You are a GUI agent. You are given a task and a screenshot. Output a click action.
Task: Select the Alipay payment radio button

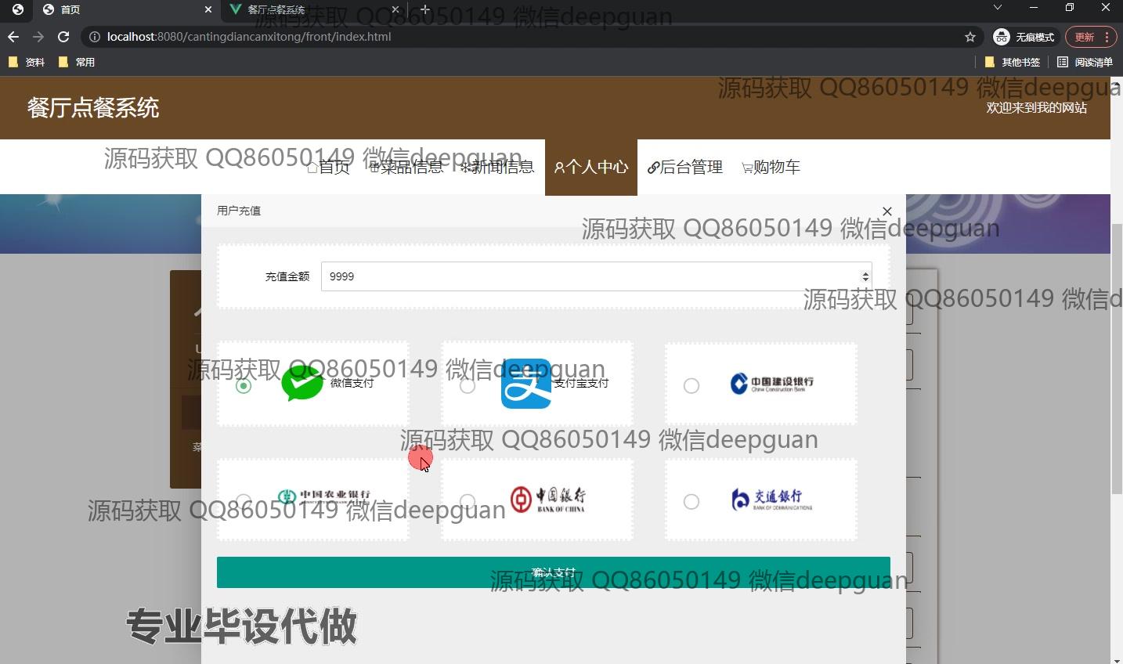click(468, 386)
